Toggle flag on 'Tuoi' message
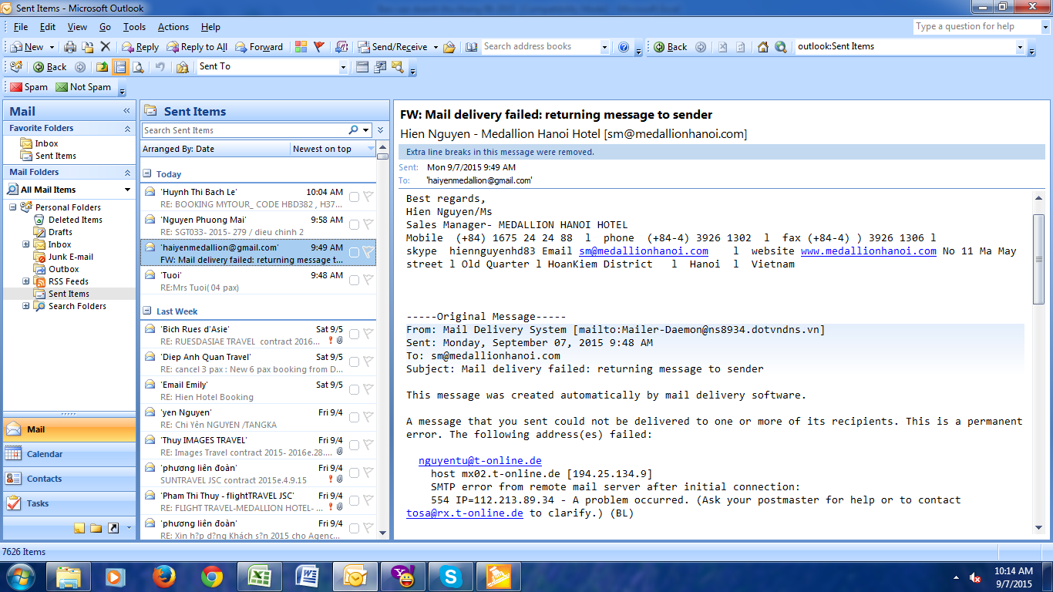1053x592 pixels. (x=368, y=280)
